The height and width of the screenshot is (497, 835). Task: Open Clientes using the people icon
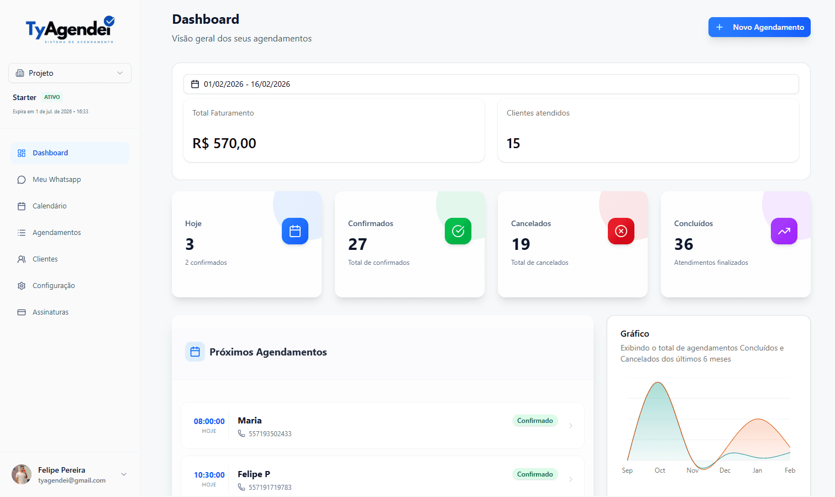pyautogui.click(x=21, y=259)
